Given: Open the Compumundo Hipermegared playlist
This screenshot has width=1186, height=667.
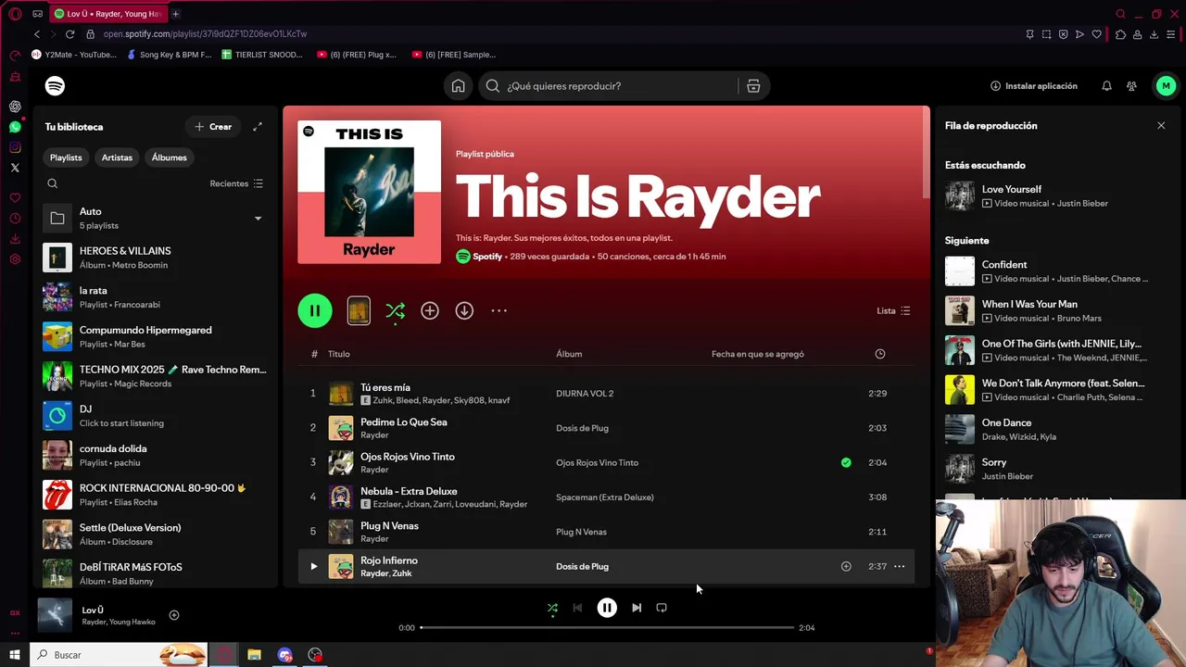Looking at the screenshot, I should (x=156, y=336).
